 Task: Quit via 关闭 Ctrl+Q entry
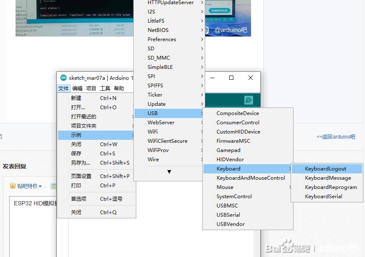pyautogui.click(x=96, y=212)
